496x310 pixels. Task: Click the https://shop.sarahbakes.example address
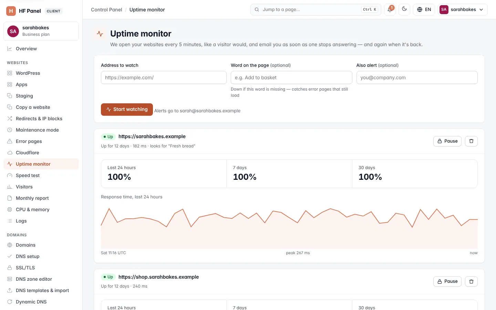pyautogui.click(x=158, y=277)
